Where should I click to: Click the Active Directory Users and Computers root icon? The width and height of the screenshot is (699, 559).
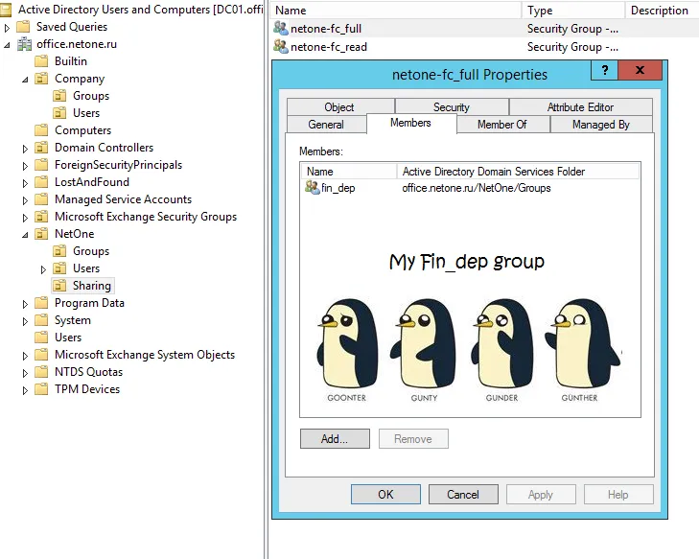[x=6, y=10]
